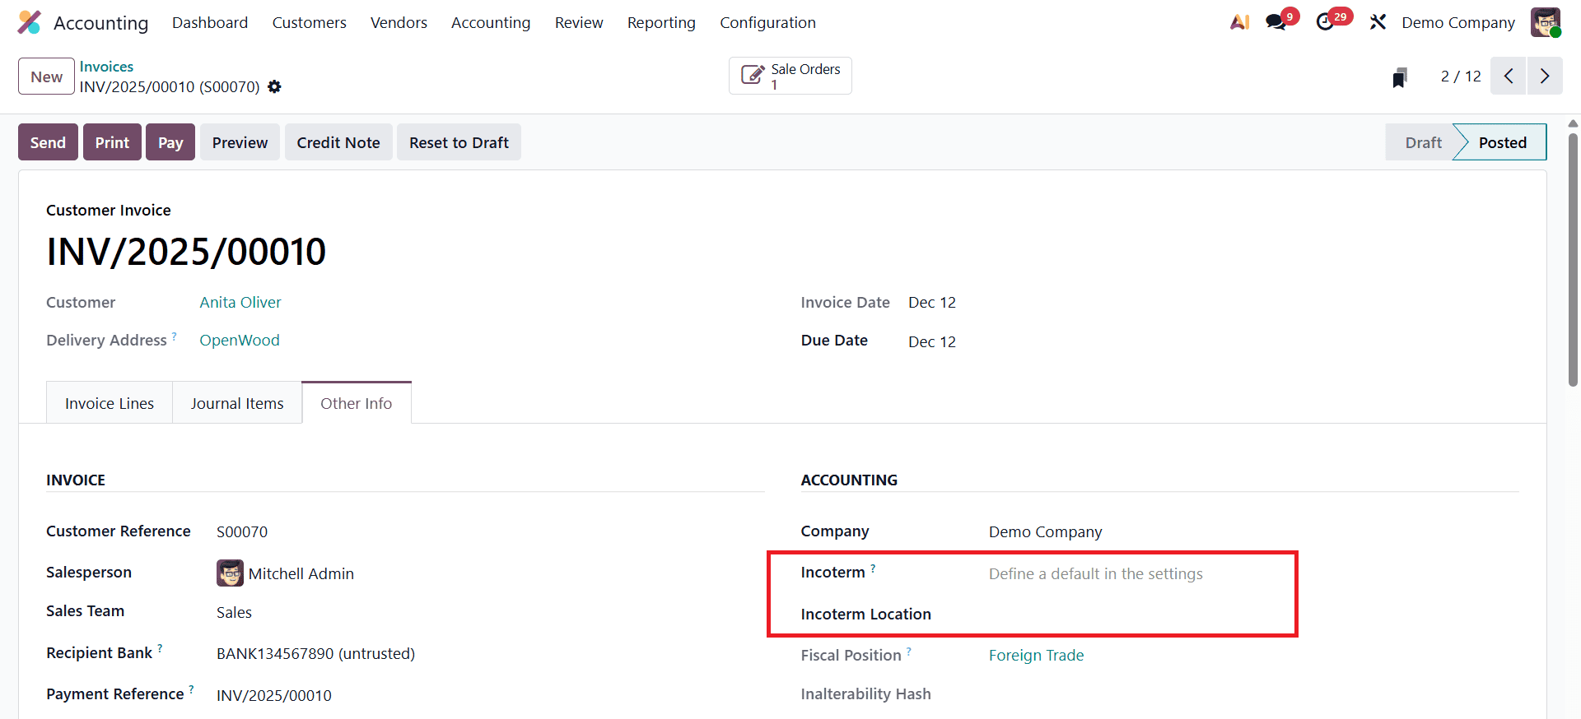This screenshot has width=1581, height=719.
Task: Click Reset to Draft button
Action: [459, 142]
